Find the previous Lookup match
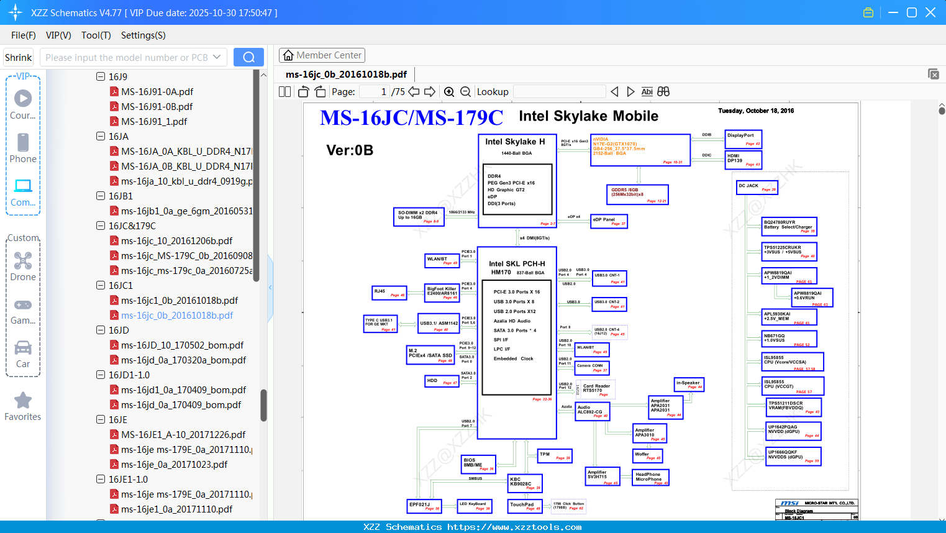This screenshot has height=533, width=946. tap(614, 92)
